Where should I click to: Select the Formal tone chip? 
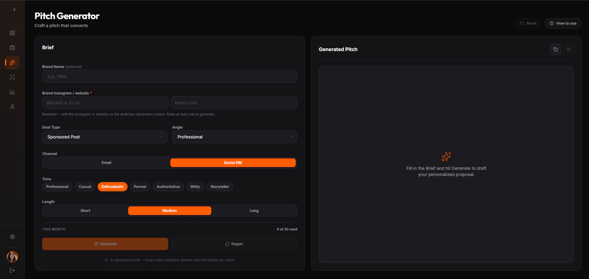tap(140, 187)
